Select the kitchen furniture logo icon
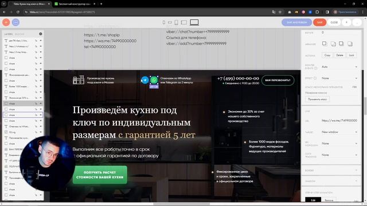This screenshot has width=367, height=206. [x=79, y=80]
